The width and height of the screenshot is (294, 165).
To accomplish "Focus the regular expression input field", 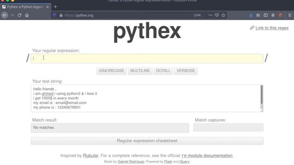I will (x=147, y=58).
